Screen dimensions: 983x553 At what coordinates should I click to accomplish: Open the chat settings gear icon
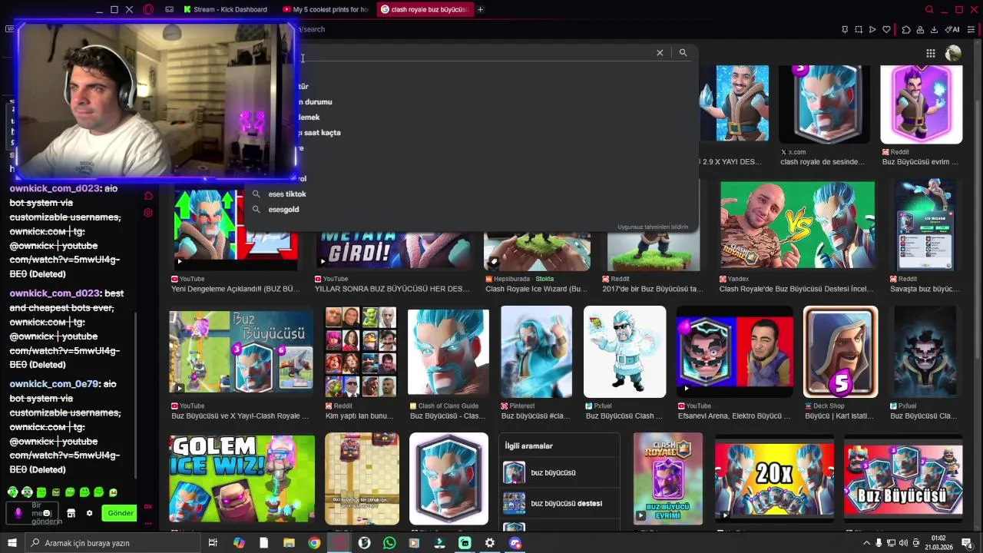[x=89, y=513]
